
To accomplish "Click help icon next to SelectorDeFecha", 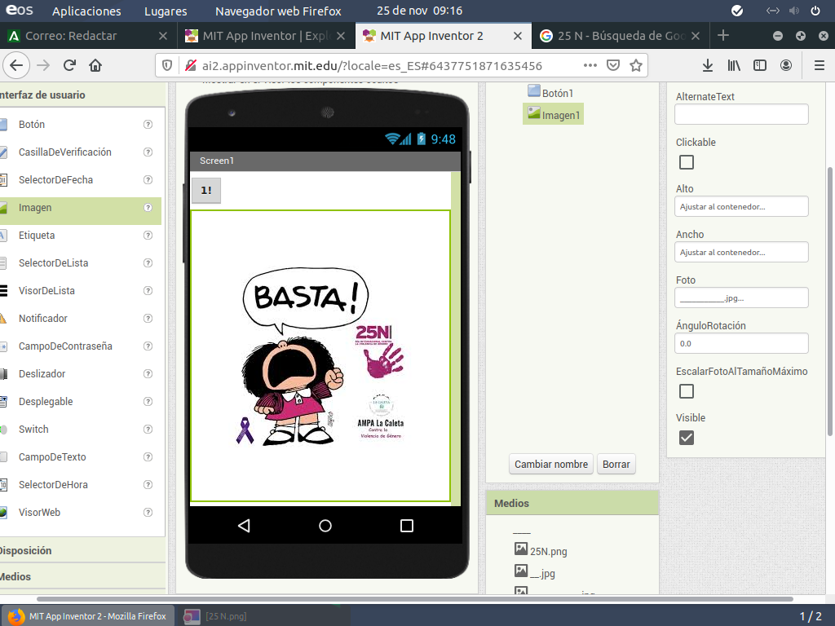I will tap(148, 180).
